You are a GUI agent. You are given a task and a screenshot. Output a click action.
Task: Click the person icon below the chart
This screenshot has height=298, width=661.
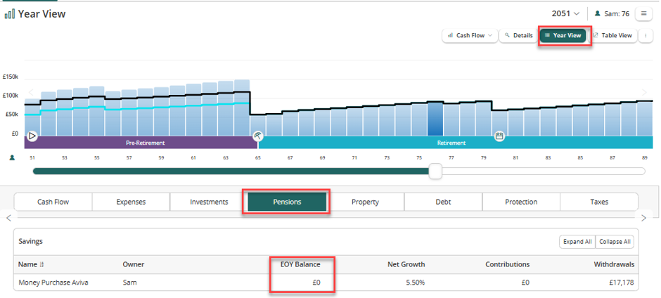12,157
